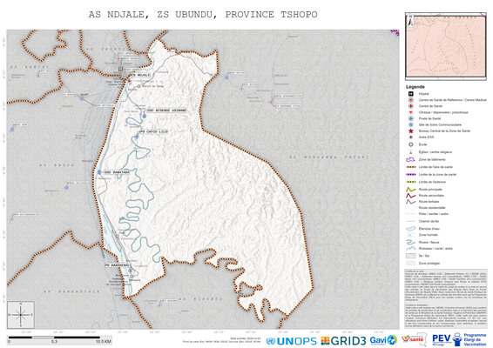
Task: Click the Autre ESS legend icon
Action: (410, 137)
